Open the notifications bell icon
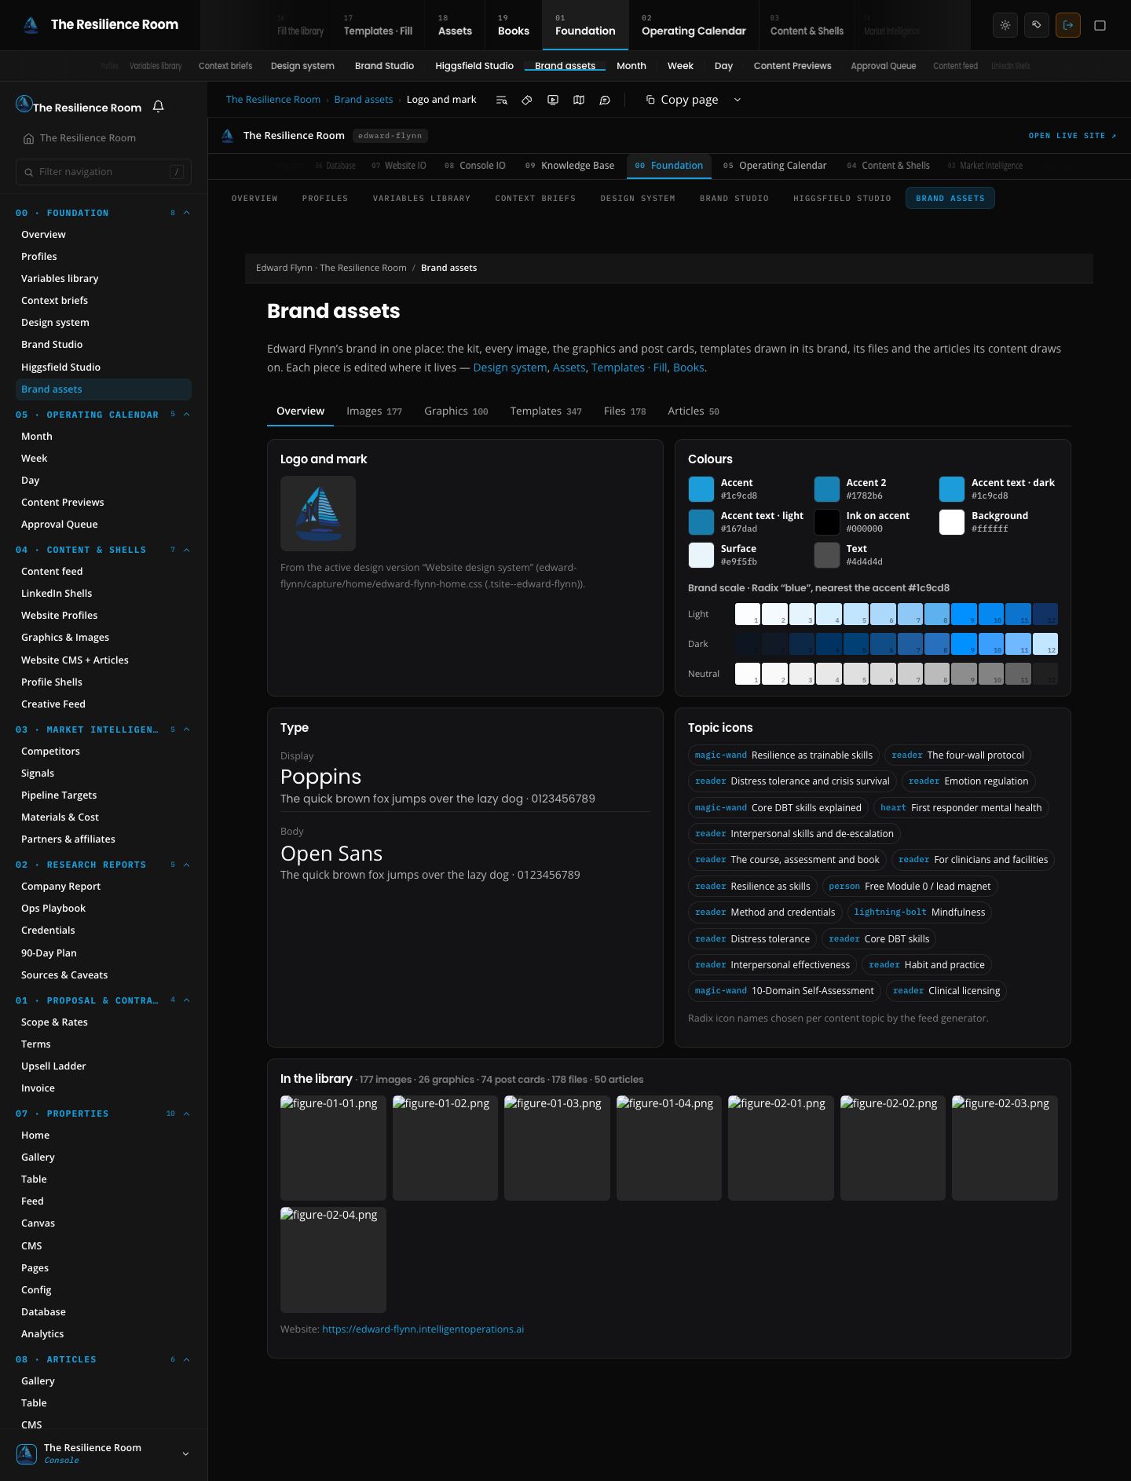The image size is (1131, 1481). click(x=159, y=107)
